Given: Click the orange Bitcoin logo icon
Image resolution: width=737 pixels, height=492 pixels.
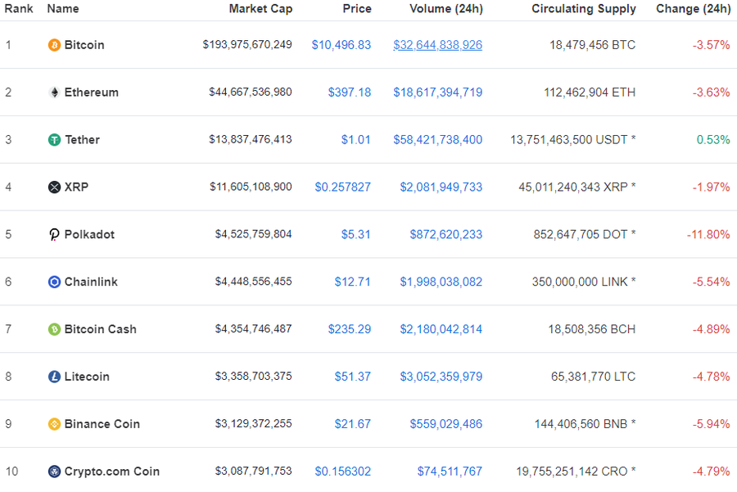Looking at the screenshot, I should 55,45.
